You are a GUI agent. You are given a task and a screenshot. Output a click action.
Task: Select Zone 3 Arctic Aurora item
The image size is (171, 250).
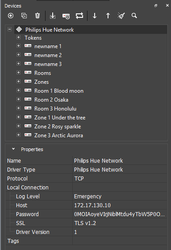tap(58, 135)
